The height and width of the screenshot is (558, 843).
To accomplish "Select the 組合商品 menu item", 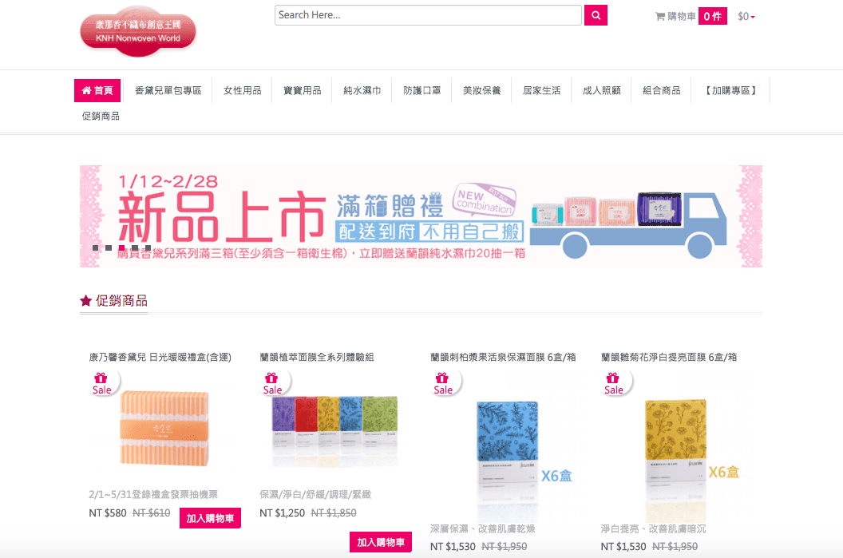I will tap(661, 90).
